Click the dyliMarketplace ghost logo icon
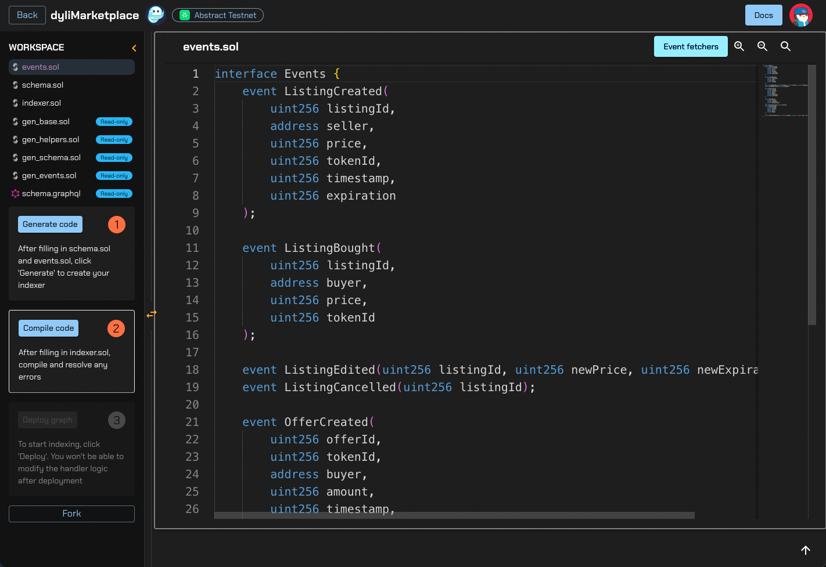Image resolution: width=826 pixels, height=567 pixels. point(156,15)
